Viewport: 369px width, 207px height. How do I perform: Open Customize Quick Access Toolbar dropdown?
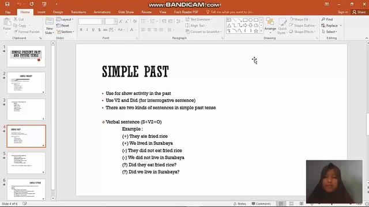[57, 4]
